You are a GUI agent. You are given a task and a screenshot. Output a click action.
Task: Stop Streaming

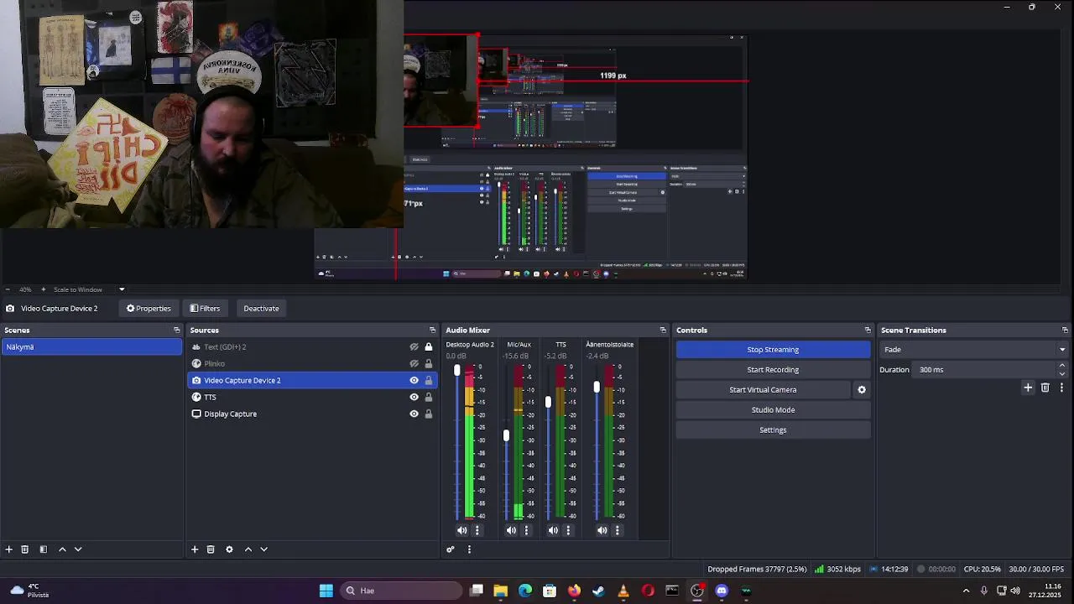[x=773, y=350]
